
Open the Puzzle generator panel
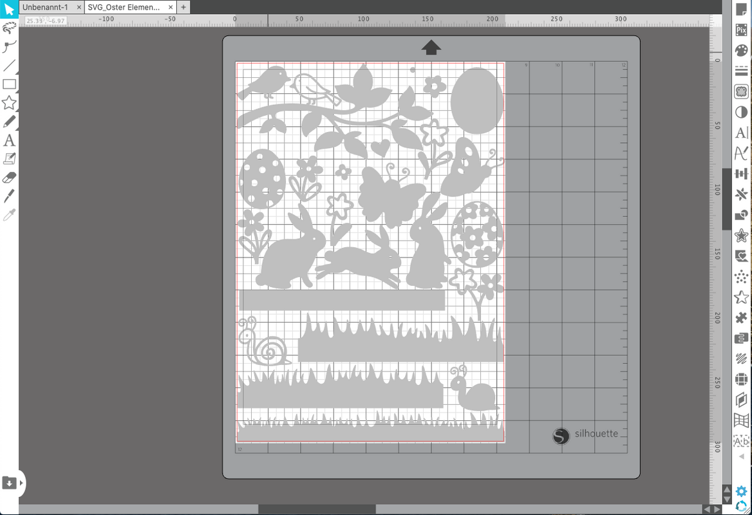pyautogui.click(x=741, y=317)
